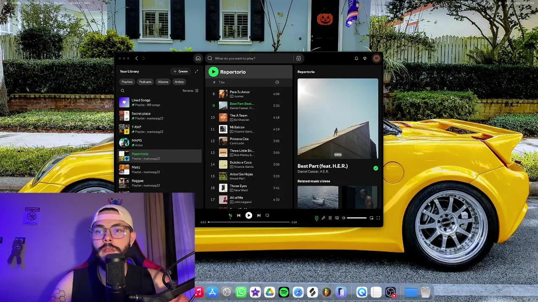Viewport: 538px width, 302px height.
Task: Toggle the lyrics microphone icon
Action: 323,218
